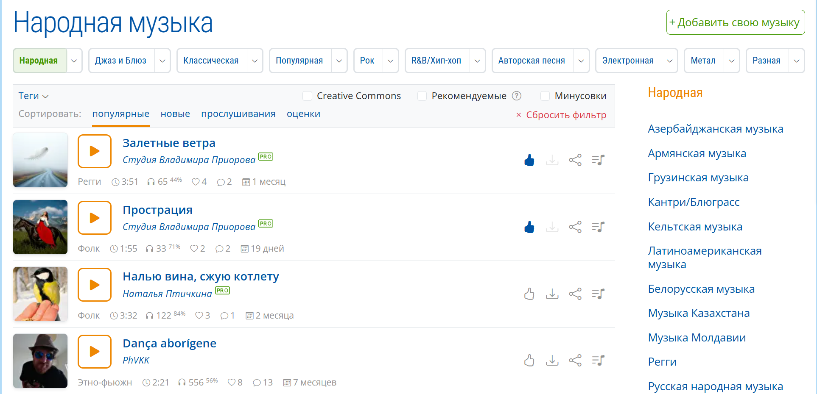The width and height of the screenshot is (817, 394).
Task: Open the Джаз и Блюз subgenre arrow
Action: (x=162, y=61)
